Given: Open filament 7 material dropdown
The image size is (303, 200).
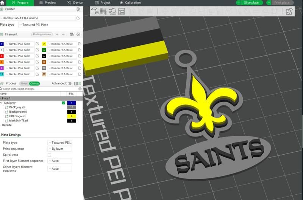Looking at the screenshot, I should 20,62.
